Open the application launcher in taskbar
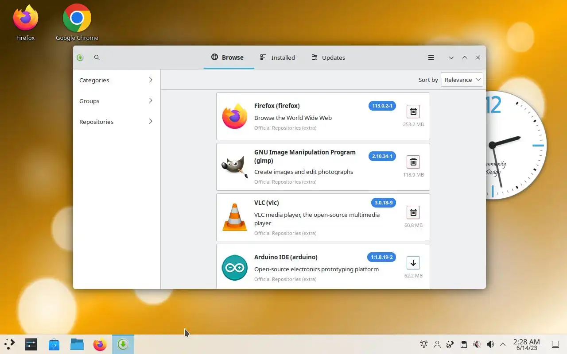 tap(10, 344)
